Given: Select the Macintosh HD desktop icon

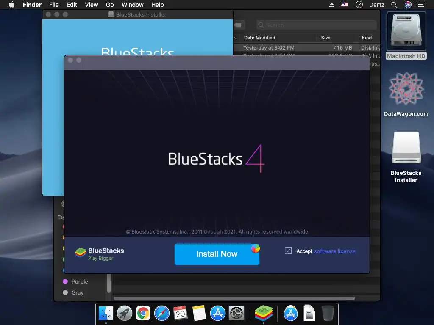Looking at the screenshot, I should 406,36.
